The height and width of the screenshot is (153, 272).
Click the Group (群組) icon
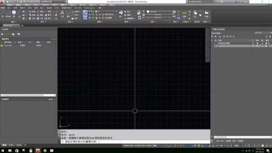tap(174, 14)
